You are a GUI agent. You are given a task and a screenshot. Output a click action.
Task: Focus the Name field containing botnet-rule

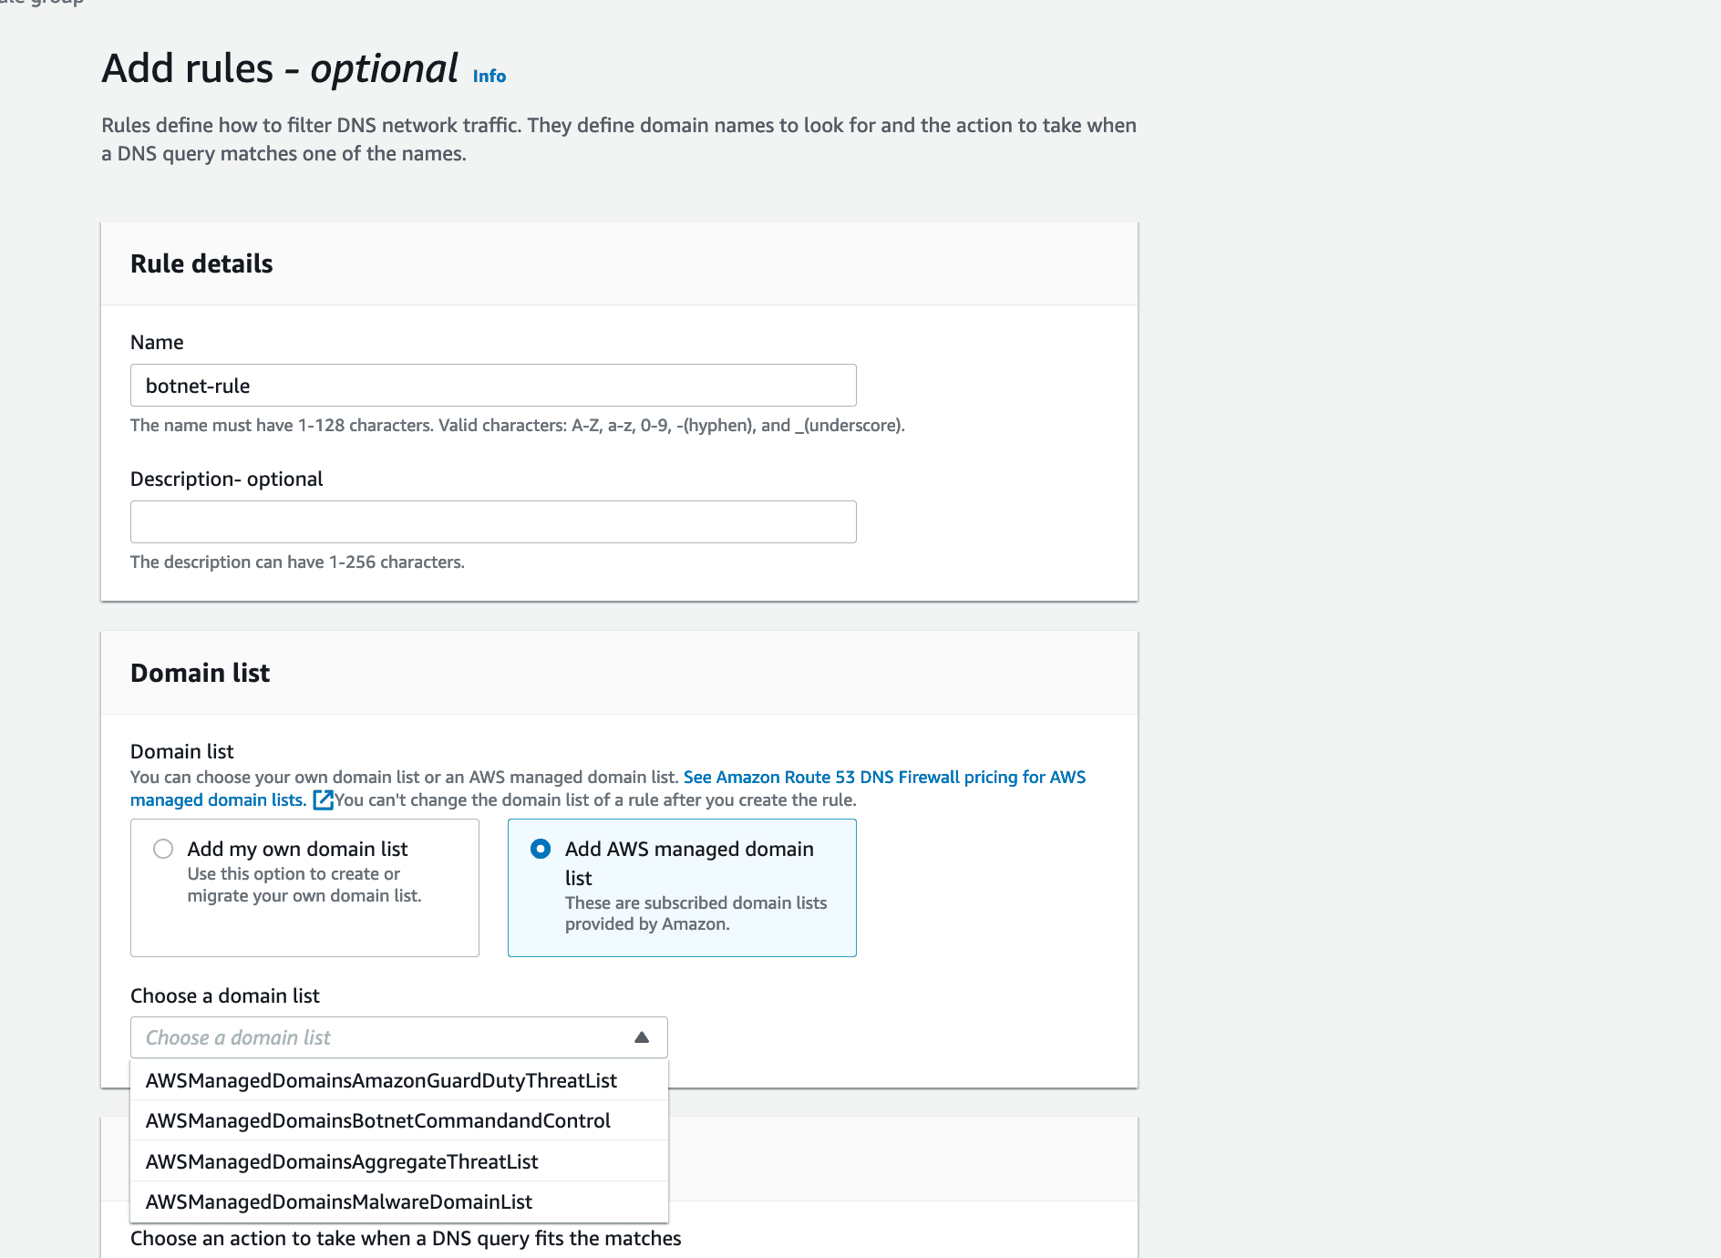coord(493,386)
